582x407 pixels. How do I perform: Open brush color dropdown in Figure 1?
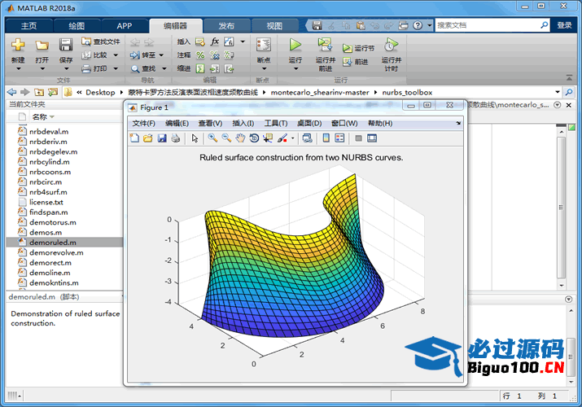click(x=293, y=138)
